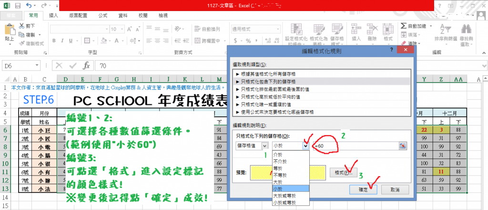Click the value field containing =60
Image resolution: width=488 pixels, height=210 pixels.
tap(356, 146)
